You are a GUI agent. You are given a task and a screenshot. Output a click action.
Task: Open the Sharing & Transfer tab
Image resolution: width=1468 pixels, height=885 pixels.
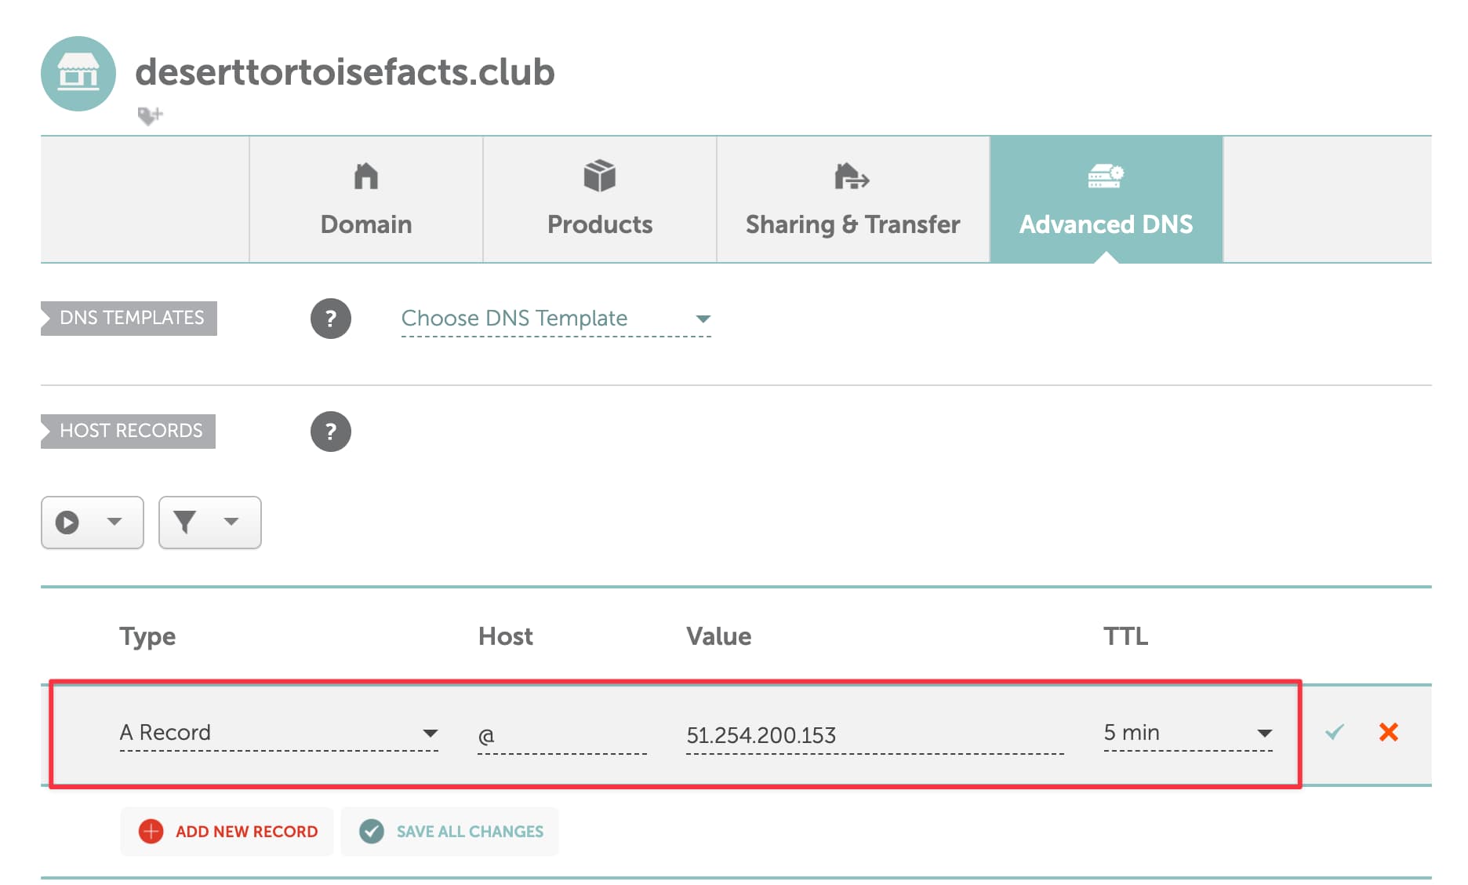[x=852, y=199]
